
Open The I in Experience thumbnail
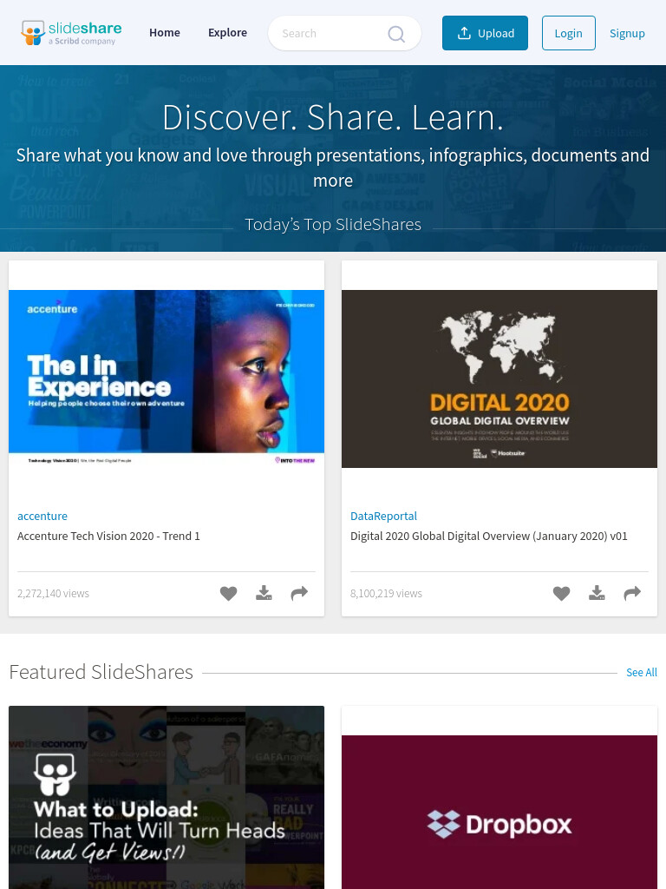click(x=166, y=379)
